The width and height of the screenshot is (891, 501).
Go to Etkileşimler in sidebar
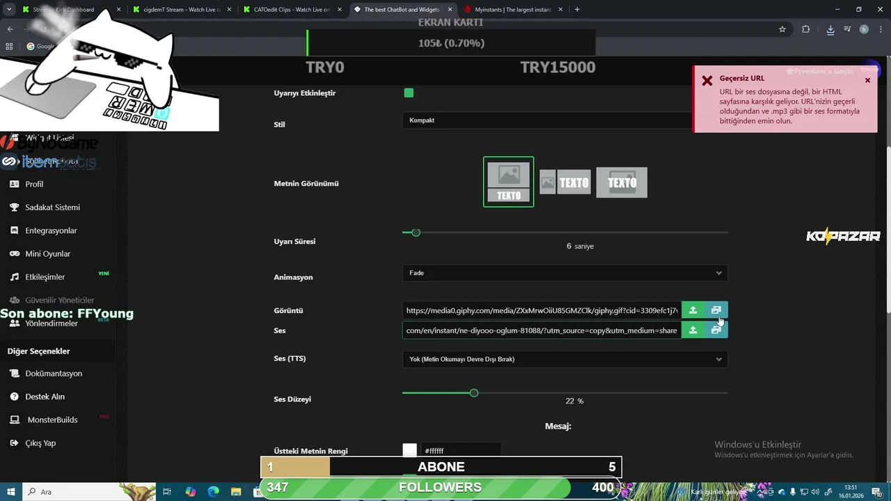click(x=45, y=277)
